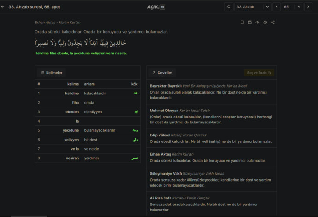Viewport: 318px width, 217px height.
Task: Click the green transliteration 'Halidine fiha ebeda'
Action: 81,53
